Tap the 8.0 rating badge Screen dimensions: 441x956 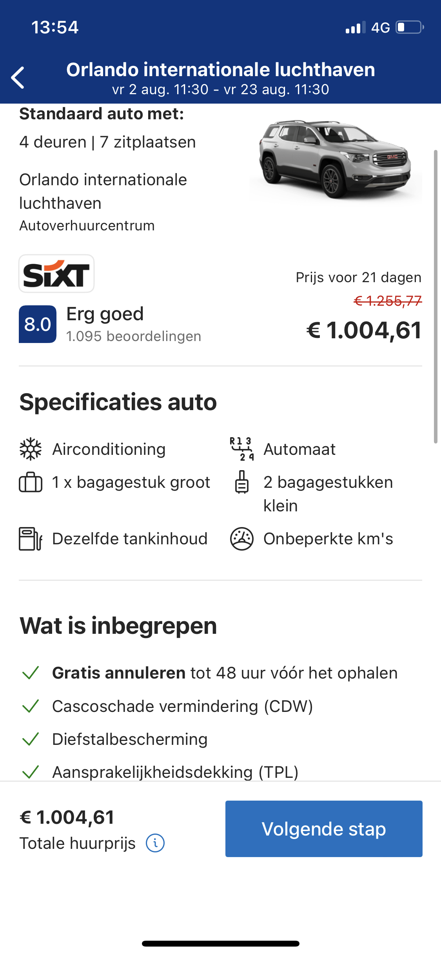(38, 324)
